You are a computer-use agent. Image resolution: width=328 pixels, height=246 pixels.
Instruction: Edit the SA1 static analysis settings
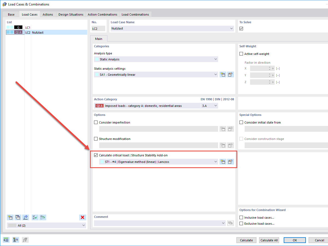(x=230, y=74)
